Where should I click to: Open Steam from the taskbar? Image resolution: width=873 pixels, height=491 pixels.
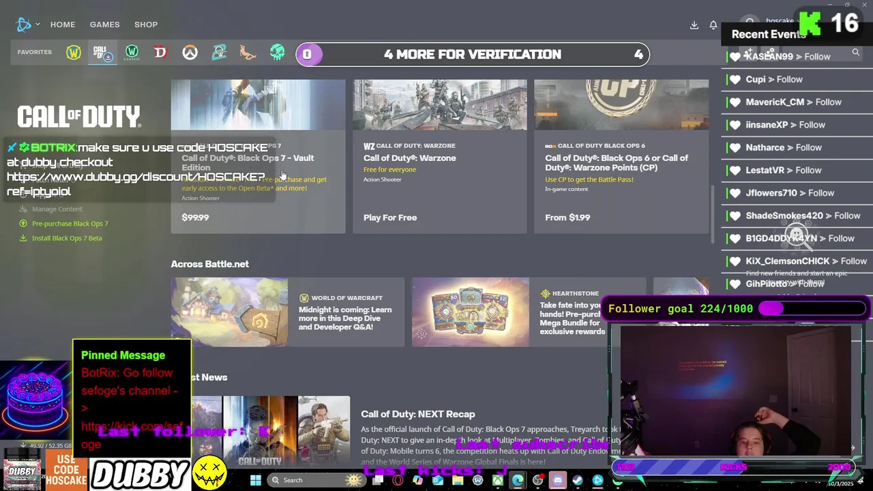[578, 480]
